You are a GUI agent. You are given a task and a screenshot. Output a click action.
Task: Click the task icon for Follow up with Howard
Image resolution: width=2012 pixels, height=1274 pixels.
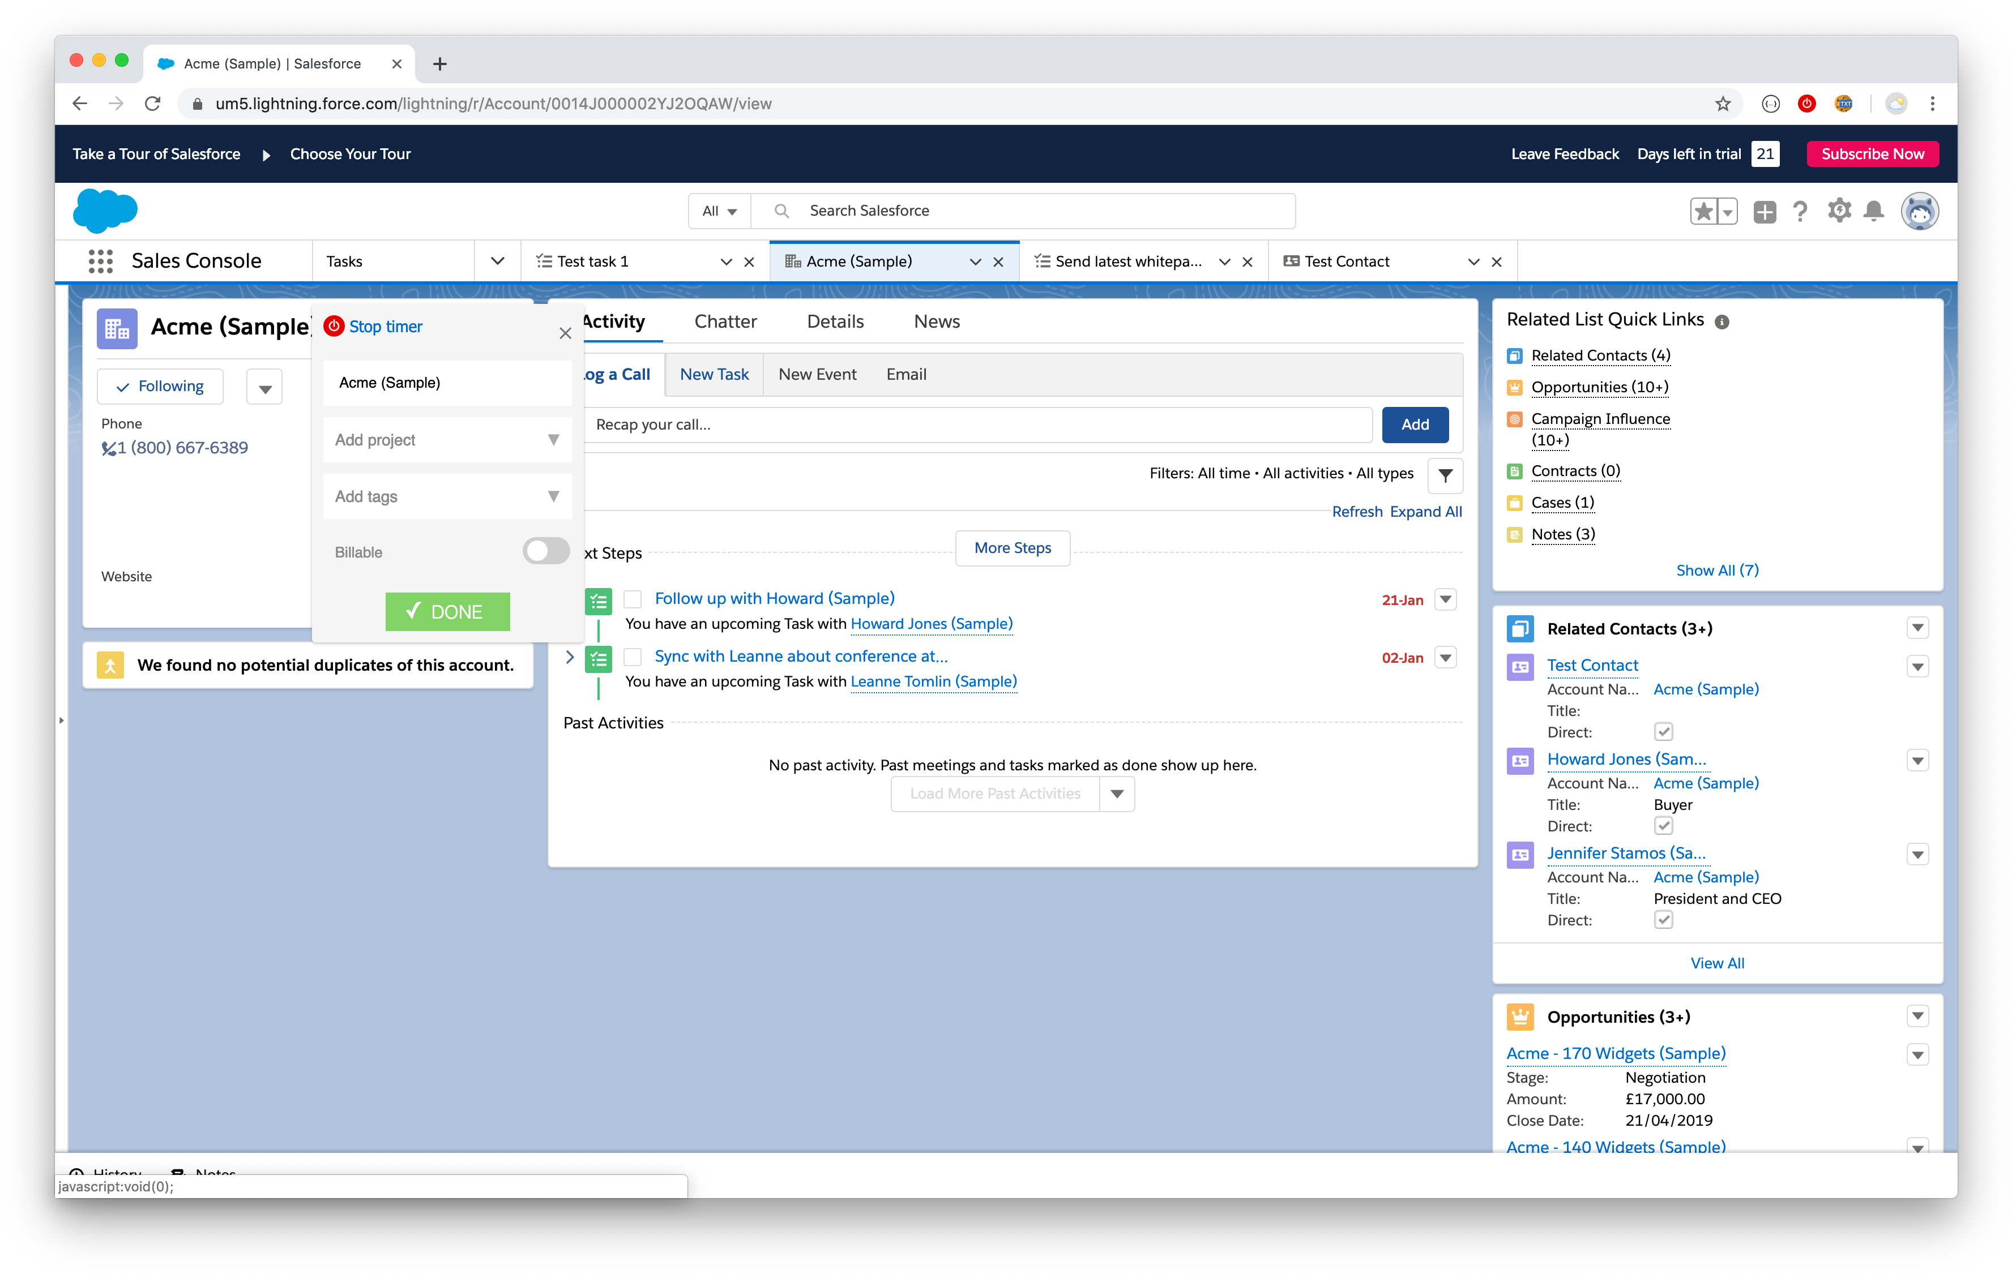598,600
